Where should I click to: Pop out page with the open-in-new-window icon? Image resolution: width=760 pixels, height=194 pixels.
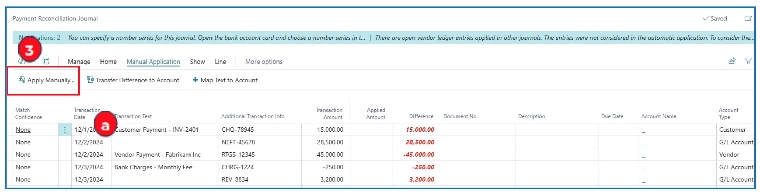(x=748, y=18)
